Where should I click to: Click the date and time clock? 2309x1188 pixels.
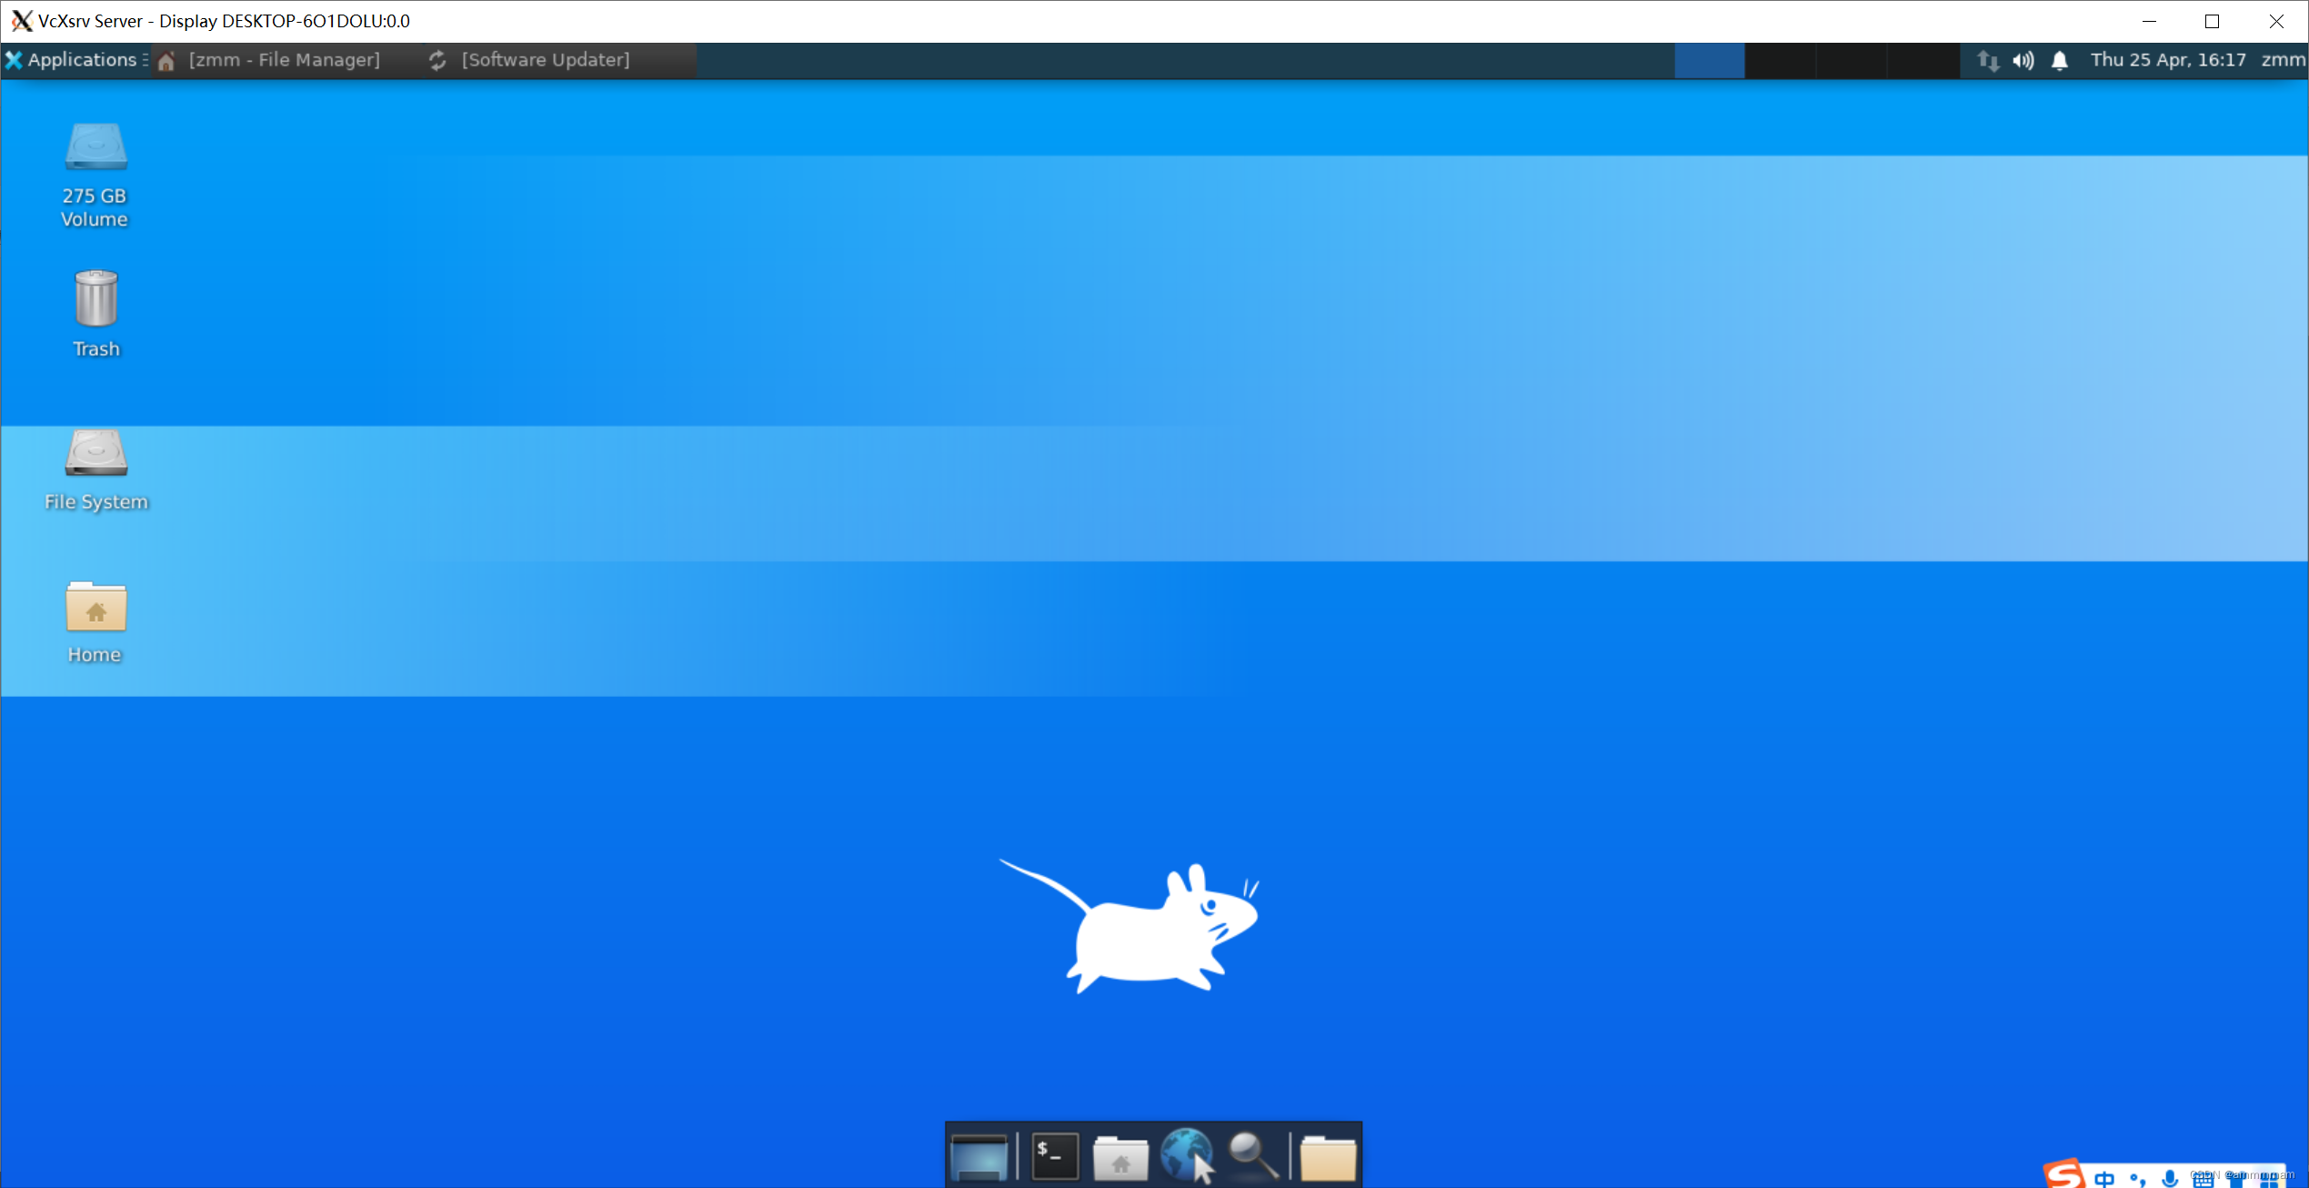(x=2167, y=60)
